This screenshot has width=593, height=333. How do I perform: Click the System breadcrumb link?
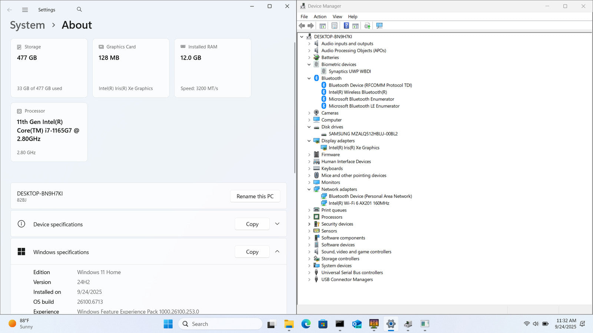tap(27, 25)
